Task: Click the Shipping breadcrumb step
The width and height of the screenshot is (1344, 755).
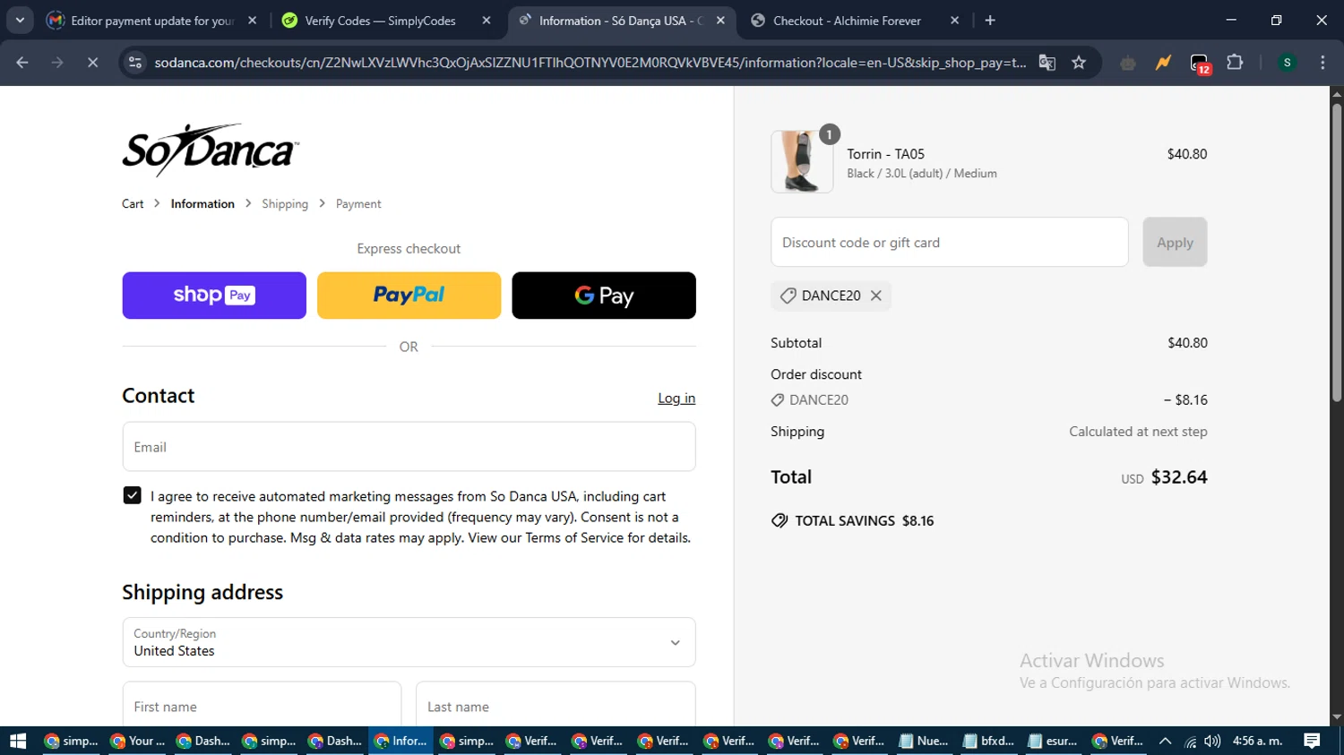Action: pos(285,203)
